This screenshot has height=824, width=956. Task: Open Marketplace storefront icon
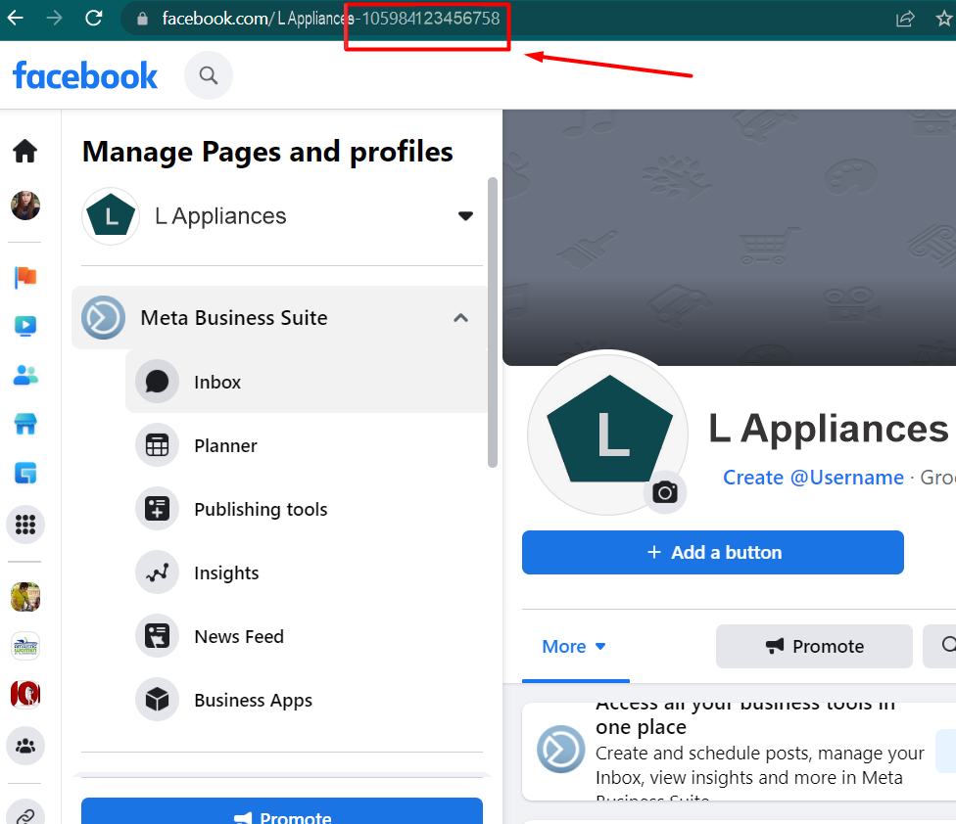point(25,424)
